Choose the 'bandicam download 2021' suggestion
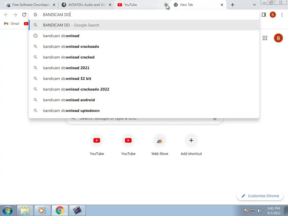 pyautogui.click(x=144, y=68)
